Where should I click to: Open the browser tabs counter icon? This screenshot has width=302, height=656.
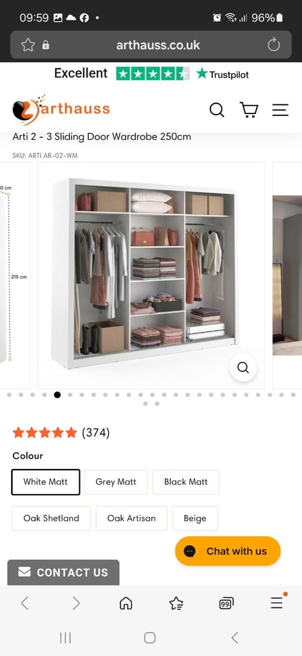click(x=226, y=603)
